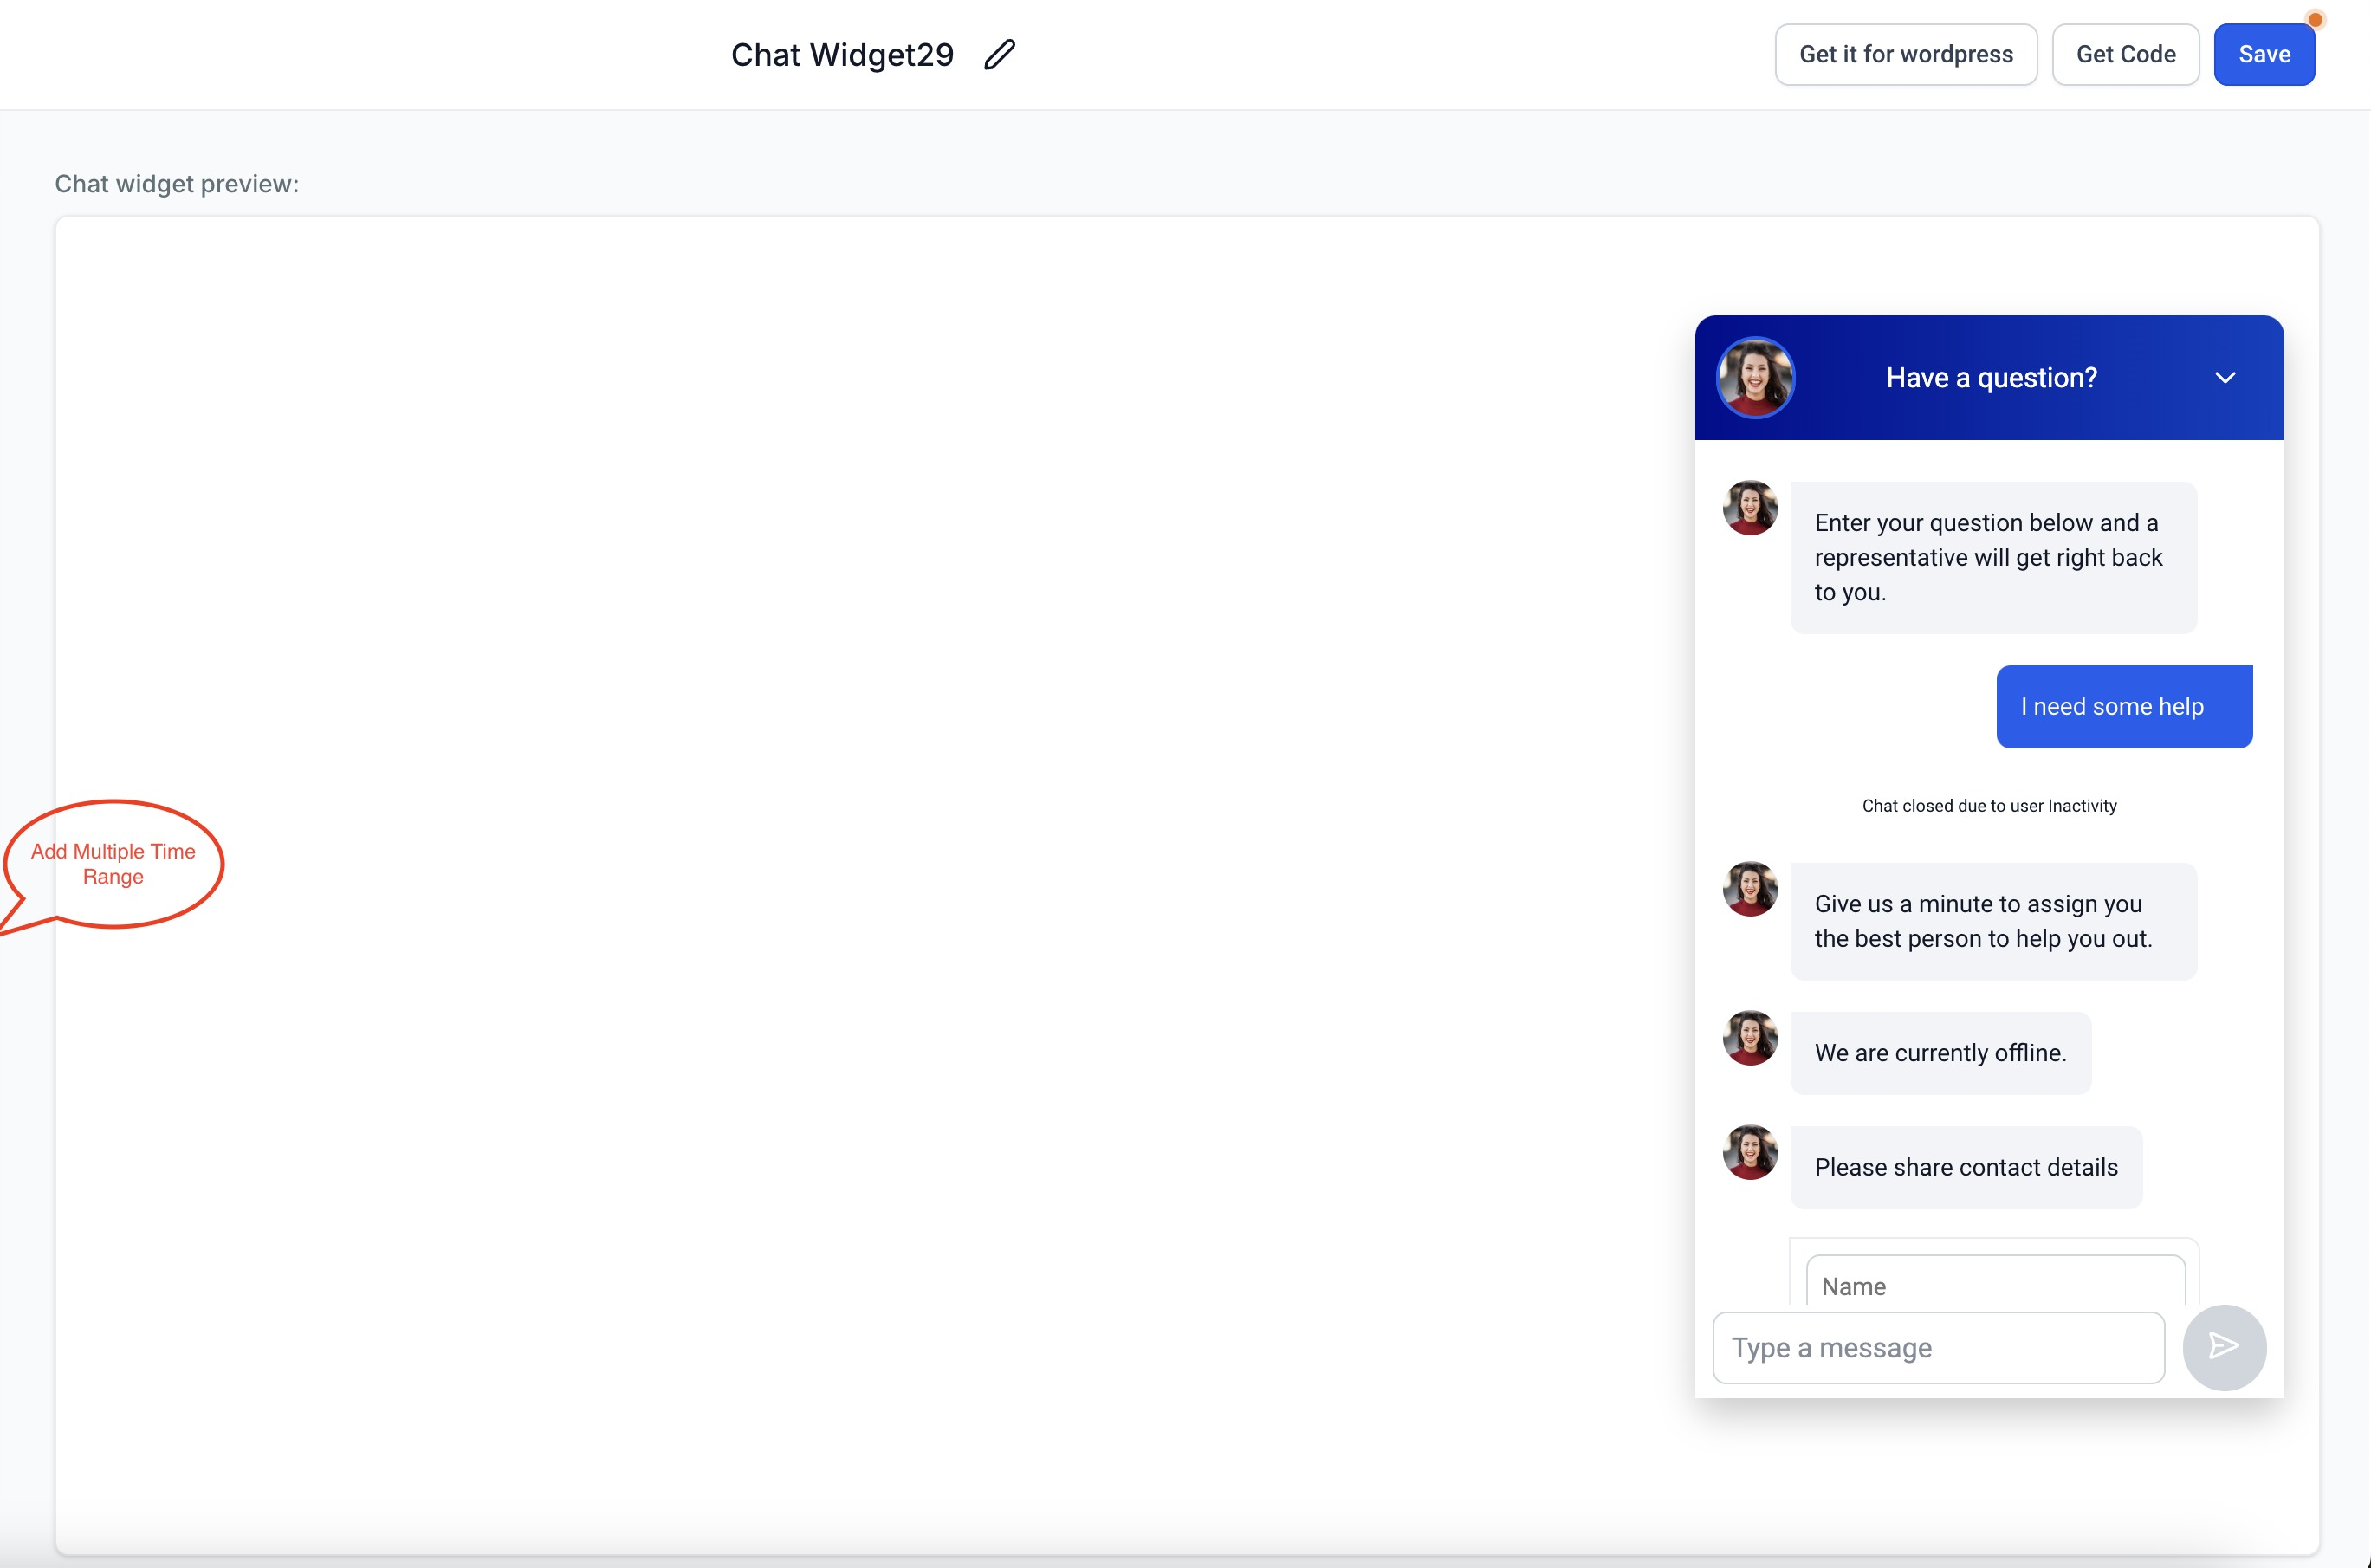Click the Chat Widget29 title text
This screenshot has width=2371, height=1568.
pos(842,55)
